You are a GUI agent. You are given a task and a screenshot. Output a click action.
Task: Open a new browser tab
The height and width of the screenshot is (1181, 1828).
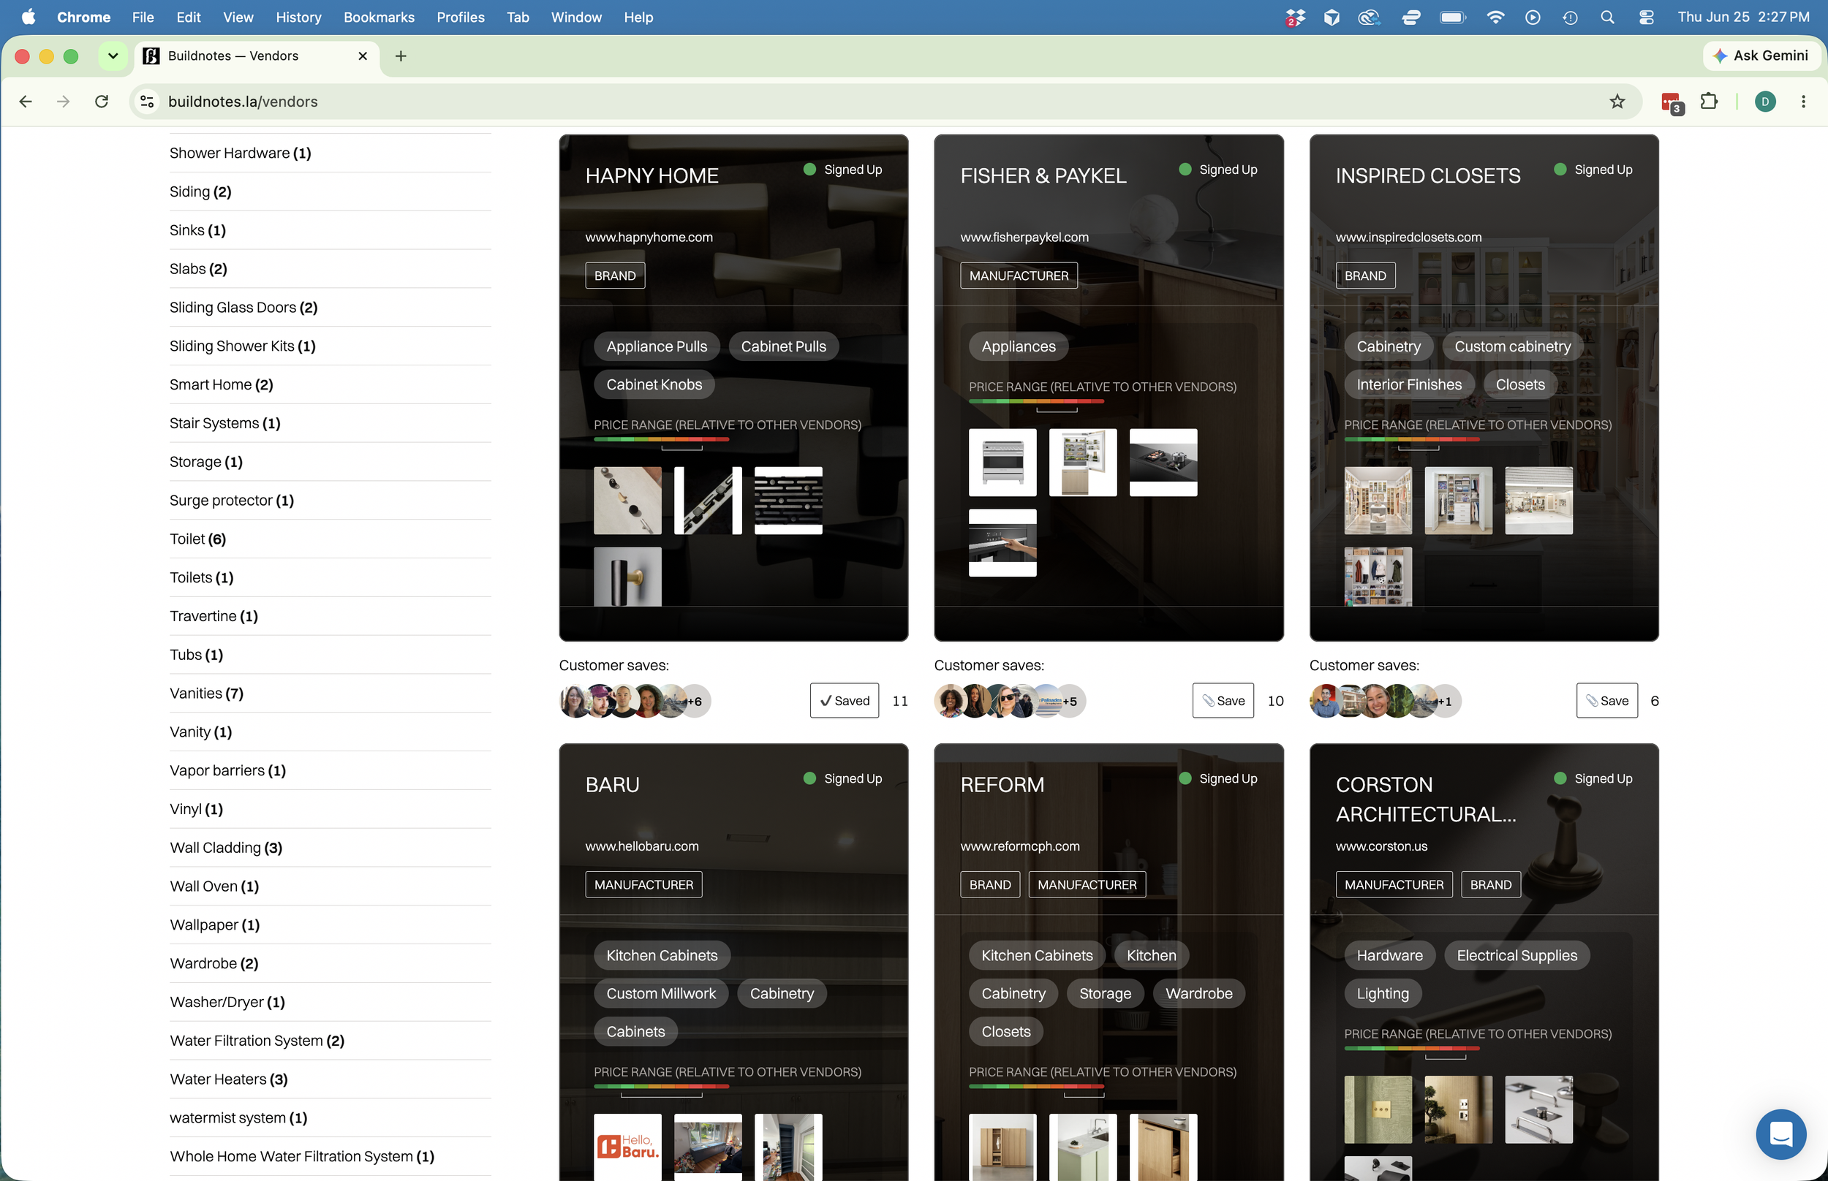(401, 56)
